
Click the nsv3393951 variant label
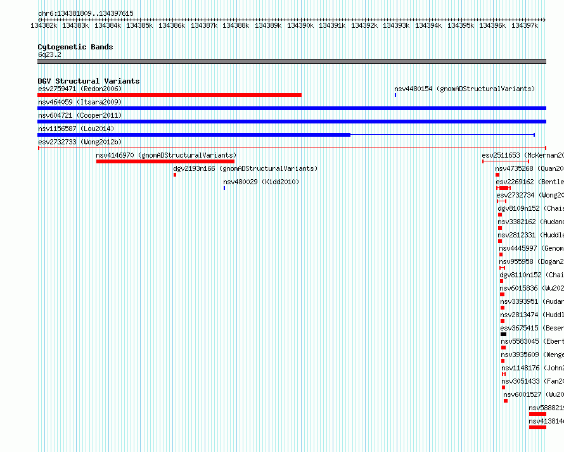pyautogui.click(x=532, y=301)
